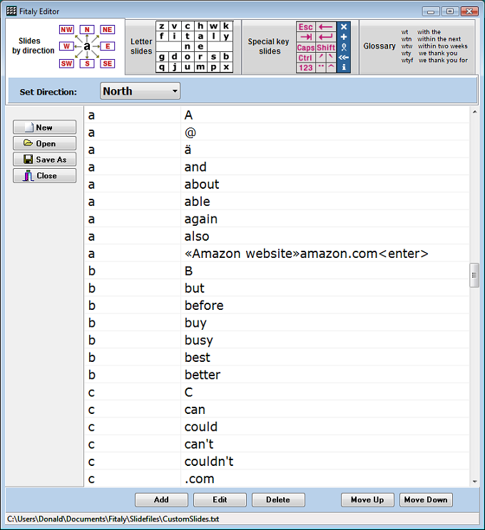Image resolution: width=485 pixels, height=530 pixels.
Task: Click the Shift key icon
Action: 326,48
